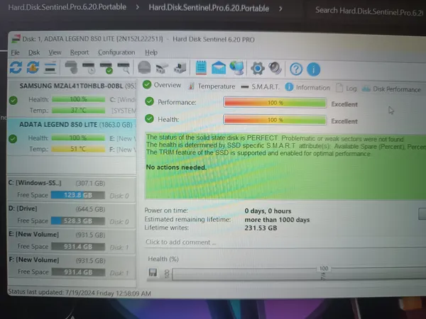
Task: Select the SAMSUNG MZAL41T0HBLB disk entry
Action: (61, 86)
